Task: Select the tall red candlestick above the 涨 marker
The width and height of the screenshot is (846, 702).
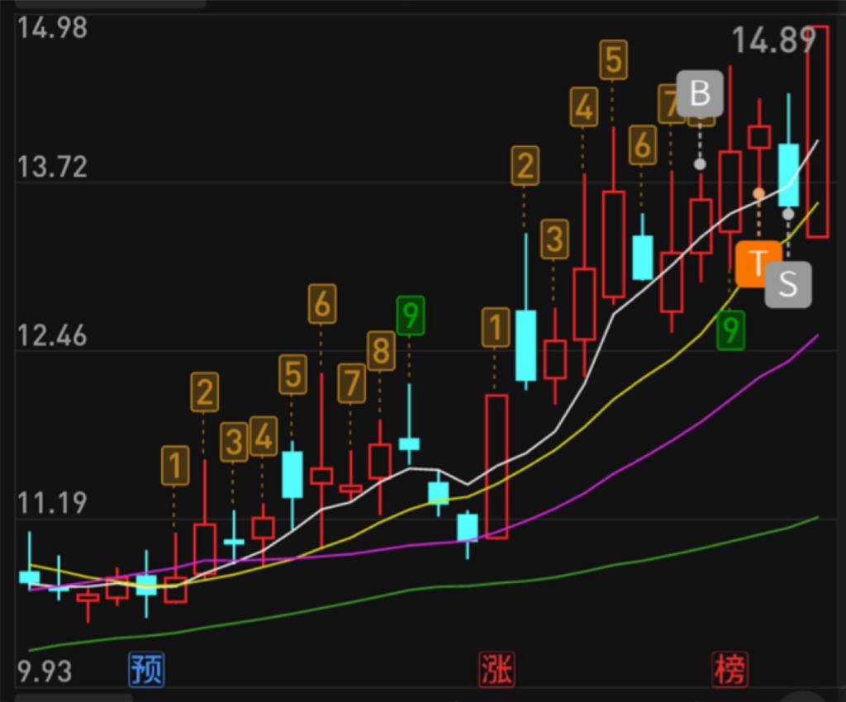Action: (497, 467)
